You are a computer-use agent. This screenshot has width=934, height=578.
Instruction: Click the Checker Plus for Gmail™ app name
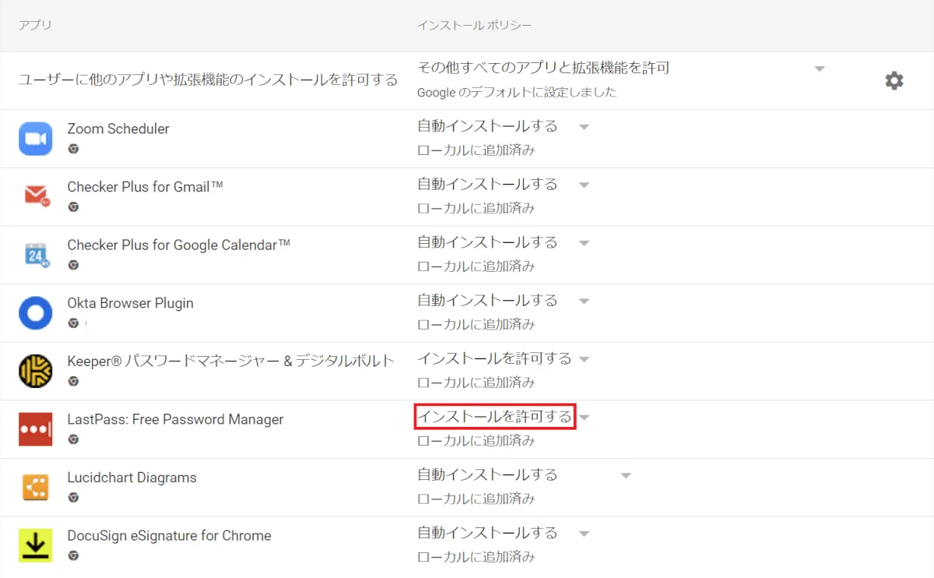point(145,187)
